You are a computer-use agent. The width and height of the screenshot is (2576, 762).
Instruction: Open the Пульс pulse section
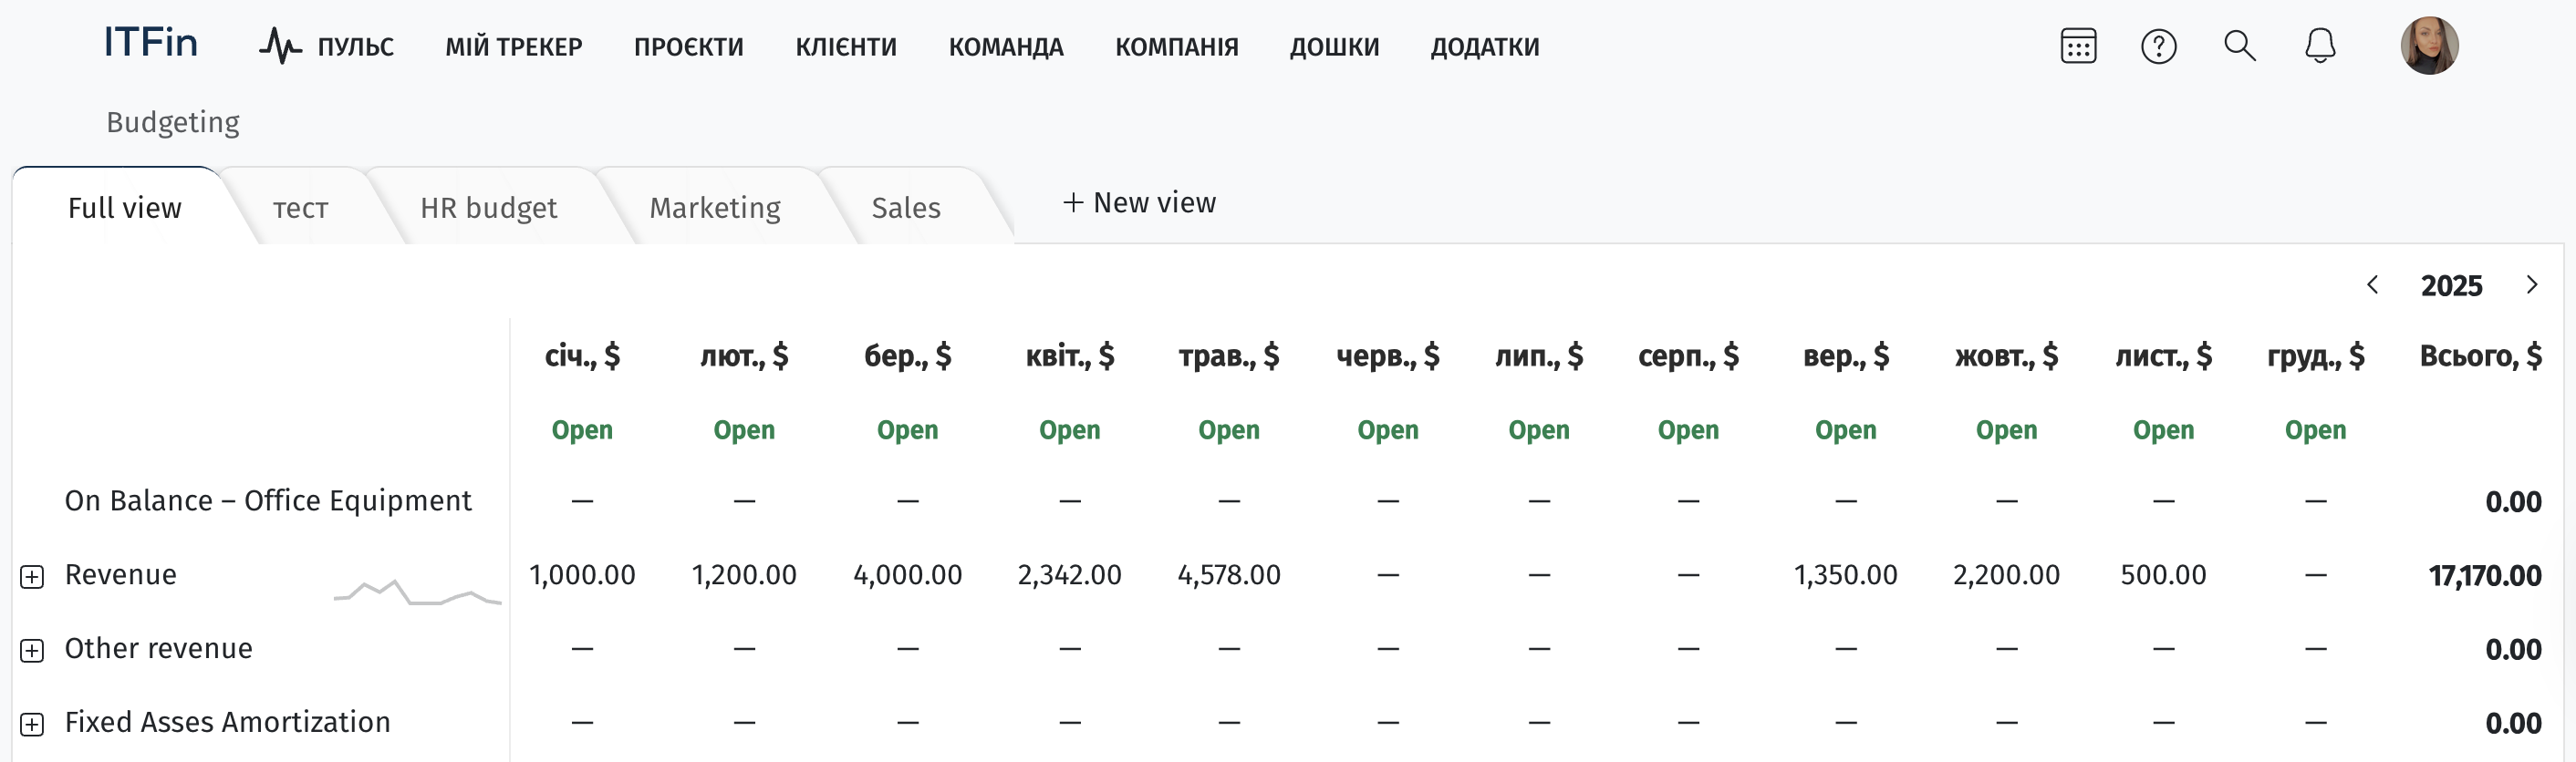[x=327, y=46]
